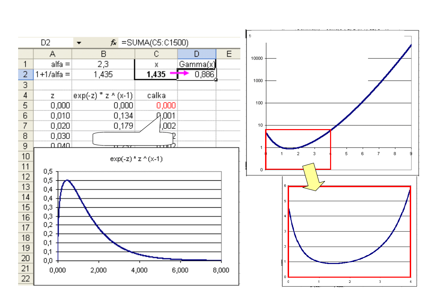This screenshot has height=305, width=432.
Task: Select row 7 header
Action: click(x=26, y=125)
